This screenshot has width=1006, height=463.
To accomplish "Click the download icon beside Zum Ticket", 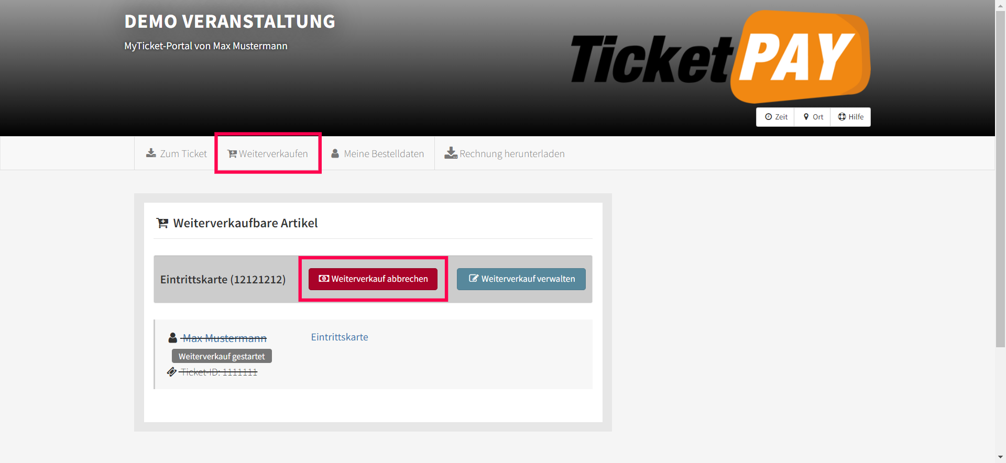I will click(151, 153).
